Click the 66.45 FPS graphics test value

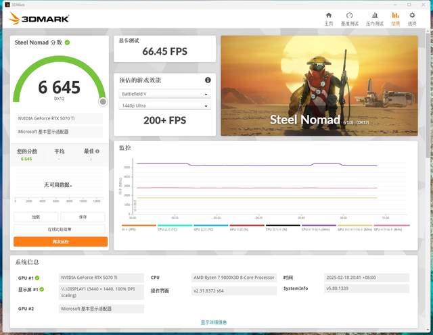pos(164,51)
